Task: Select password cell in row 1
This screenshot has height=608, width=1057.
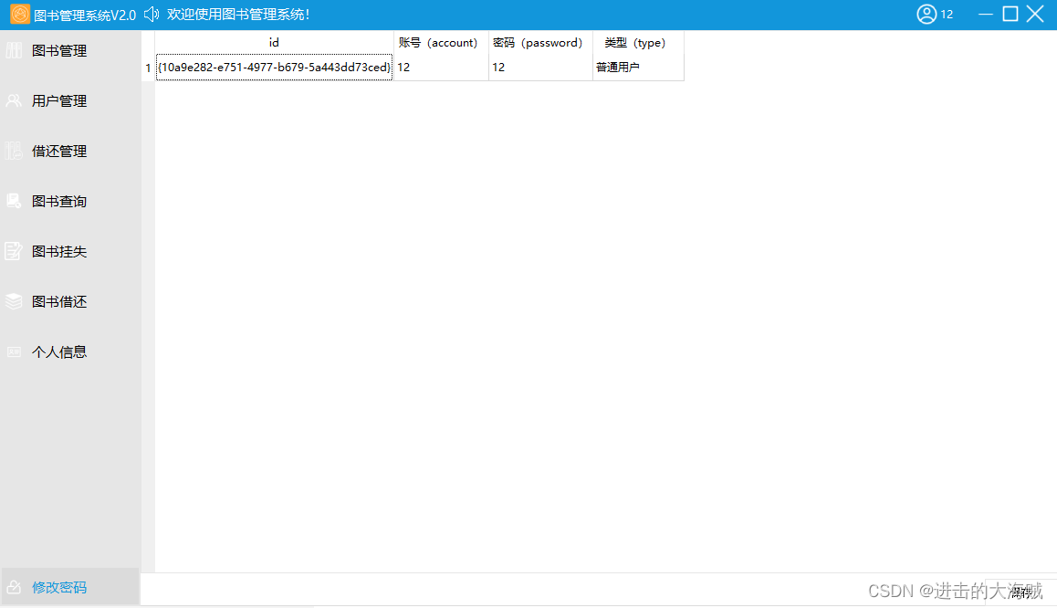Action: [x=540, y=68]
